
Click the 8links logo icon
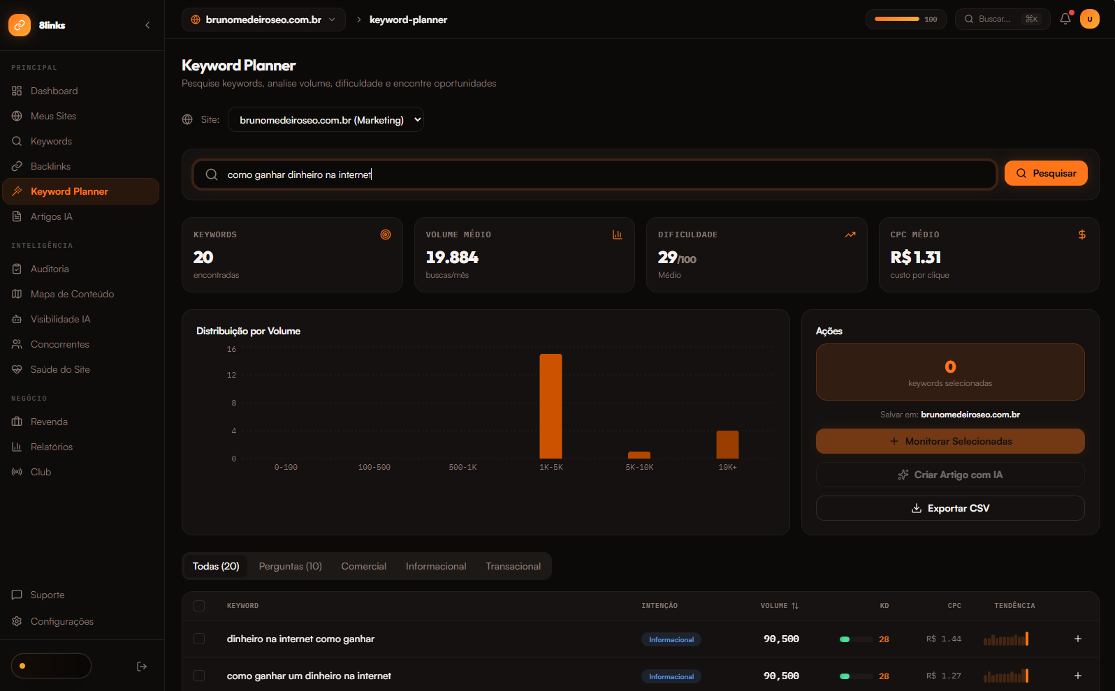[x=20, y=25]
